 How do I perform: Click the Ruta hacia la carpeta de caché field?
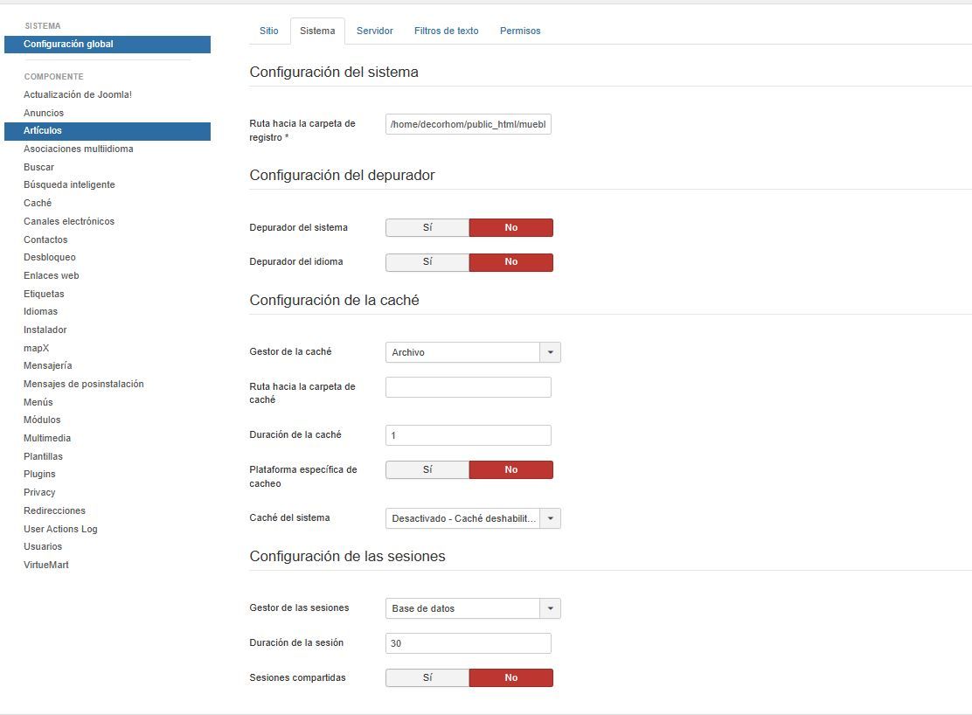click(x=468, y=387)
